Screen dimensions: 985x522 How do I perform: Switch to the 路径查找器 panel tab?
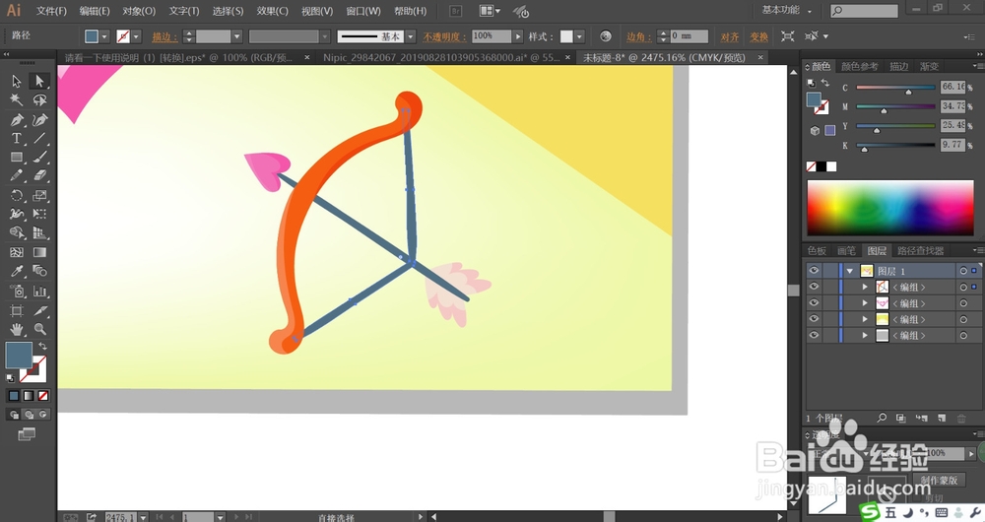920,250
